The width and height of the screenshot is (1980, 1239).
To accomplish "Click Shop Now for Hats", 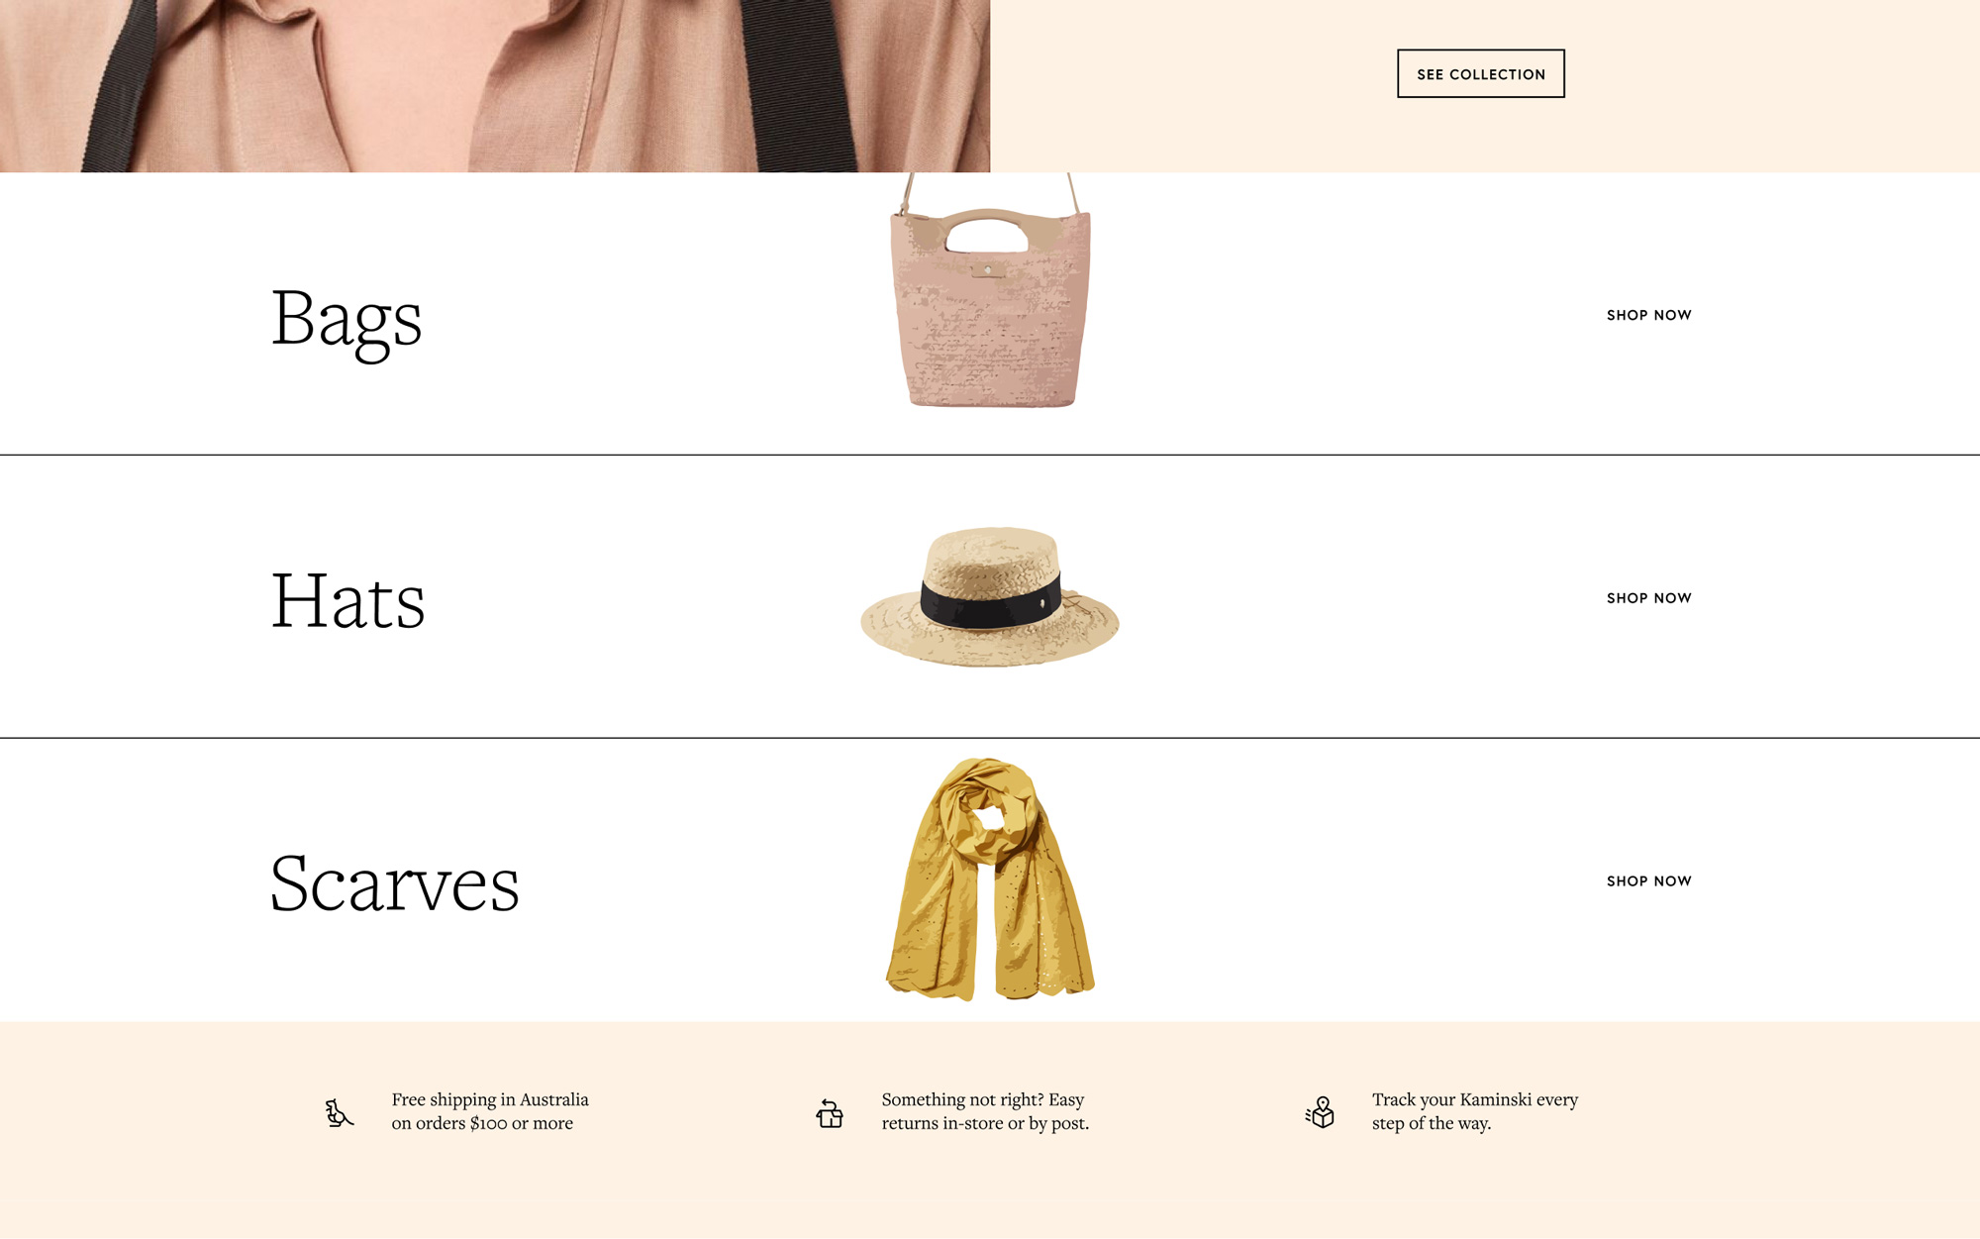I will pyautogui.click(x=1649, y=598).
